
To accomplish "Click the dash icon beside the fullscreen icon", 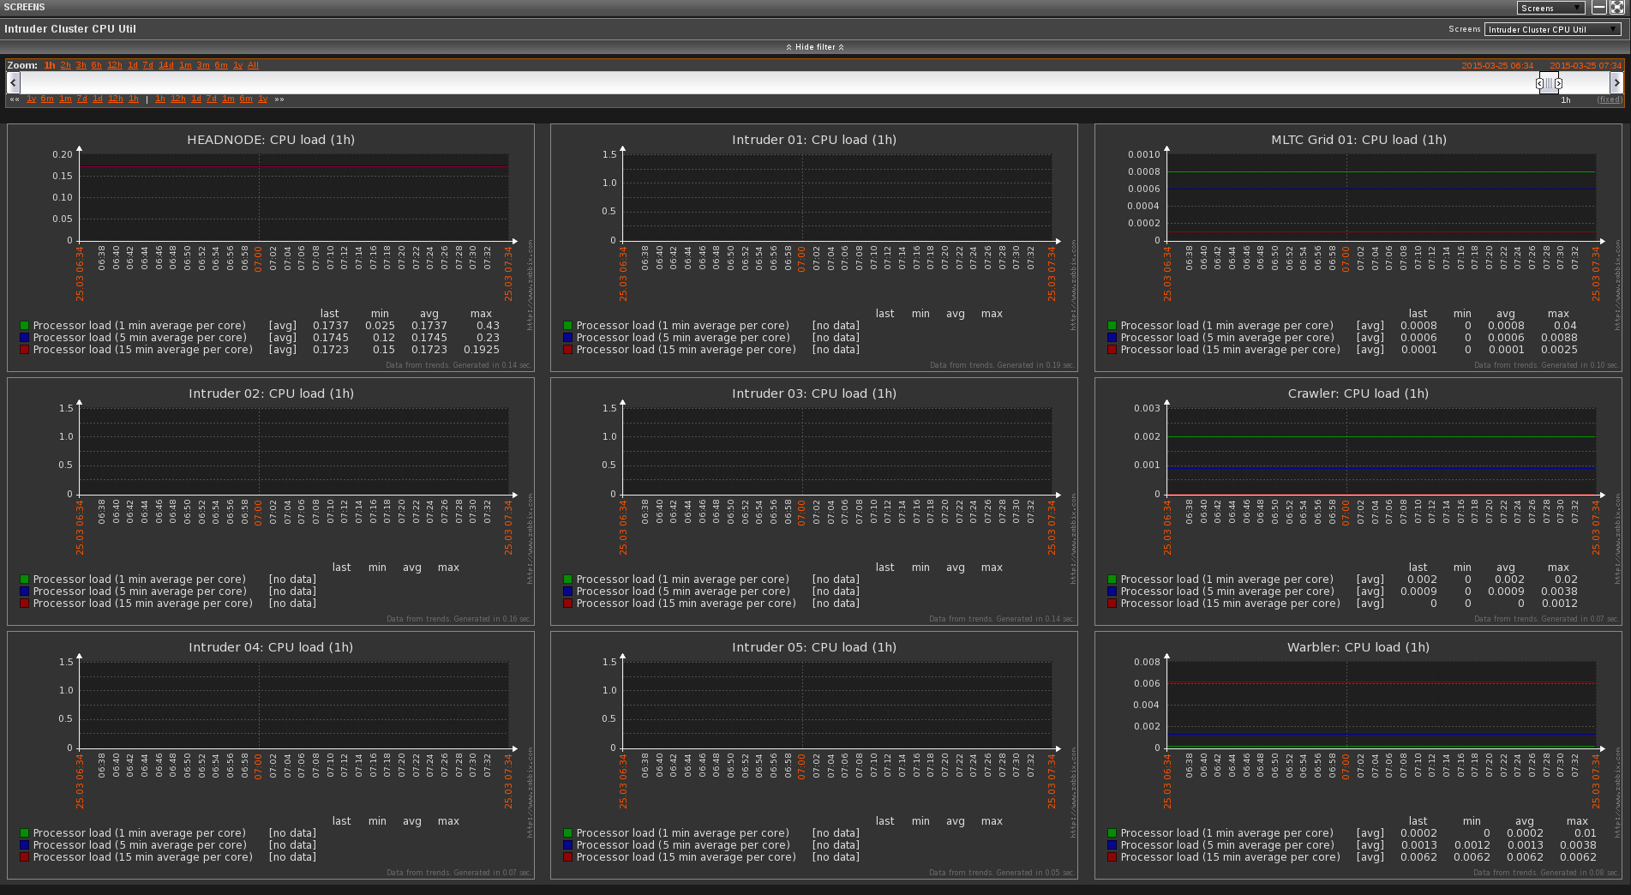I will 1599,8.
